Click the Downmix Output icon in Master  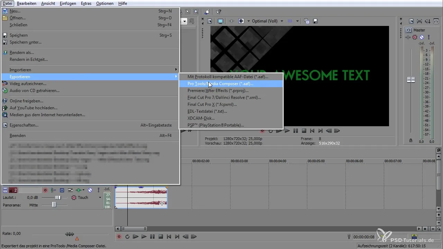click(x=419, y=21)
